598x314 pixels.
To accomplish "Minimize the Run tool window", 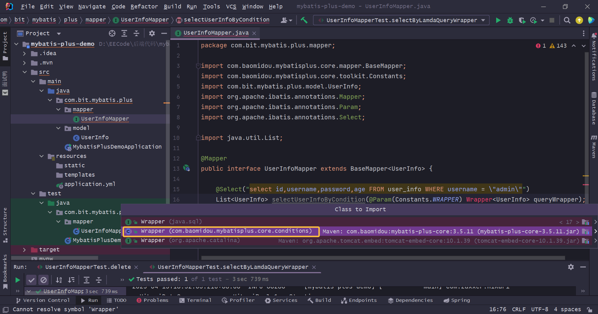I will tap(583, 267).
